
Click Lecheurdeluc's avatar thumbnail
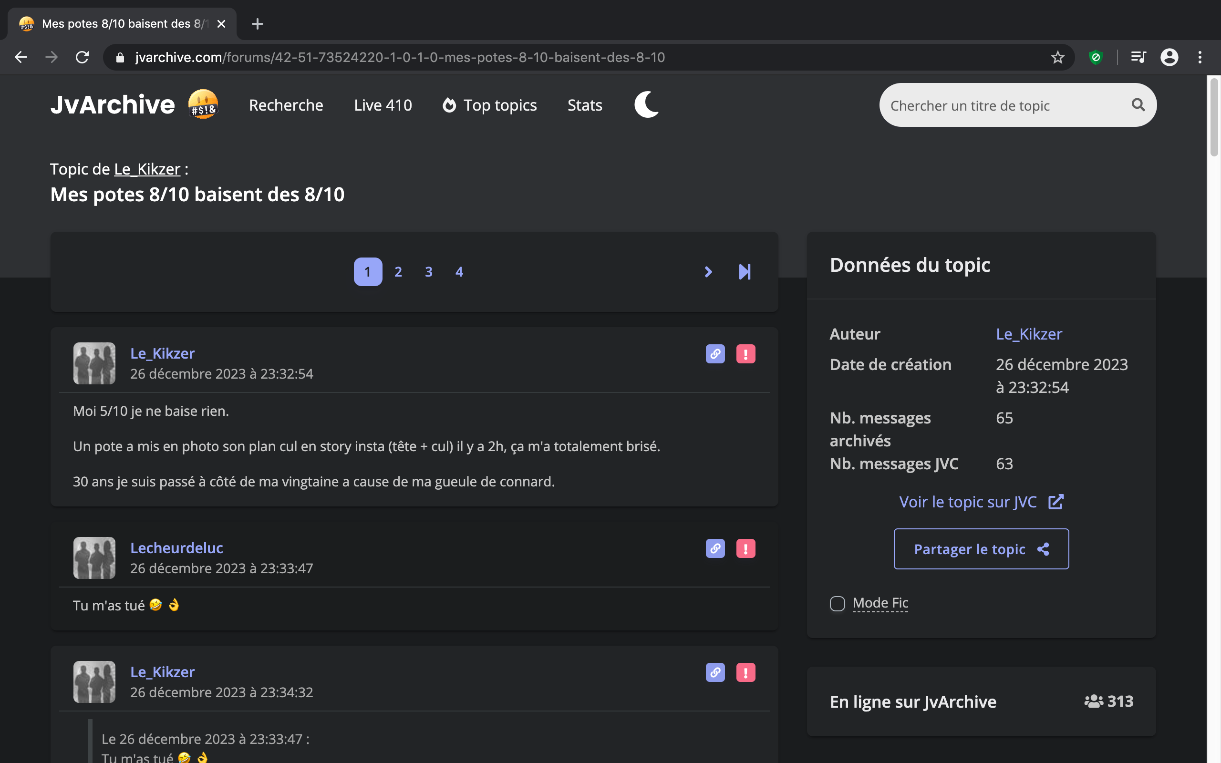click(94, 557)
